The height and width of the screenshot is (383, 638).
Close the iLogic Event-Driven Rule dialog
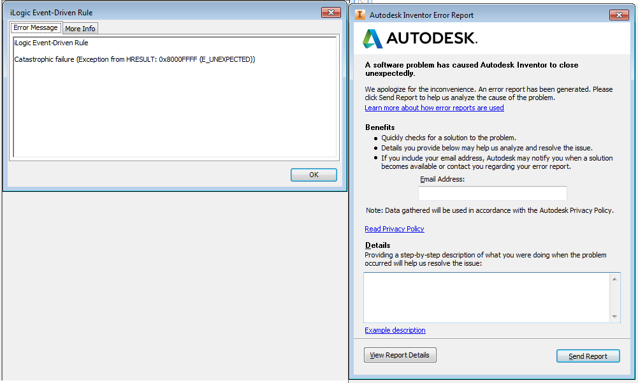[x=330, y=11]
